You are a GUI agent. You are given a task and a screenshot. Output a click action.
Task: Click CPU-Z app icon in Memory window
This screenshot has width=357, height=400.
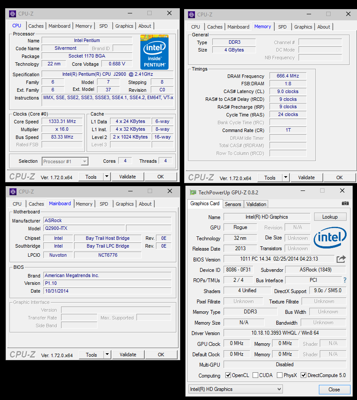[x=191, y=14]
